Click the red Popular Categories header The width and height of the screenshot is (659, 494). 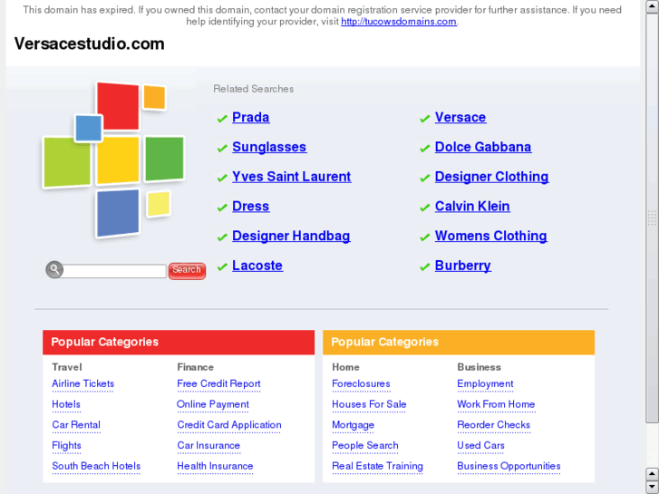[179, 343]
